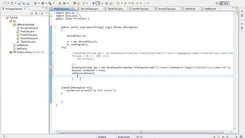Run the program with green Run icon
Image resolution: width=245 pixels, height=138 pixels.
42,3
